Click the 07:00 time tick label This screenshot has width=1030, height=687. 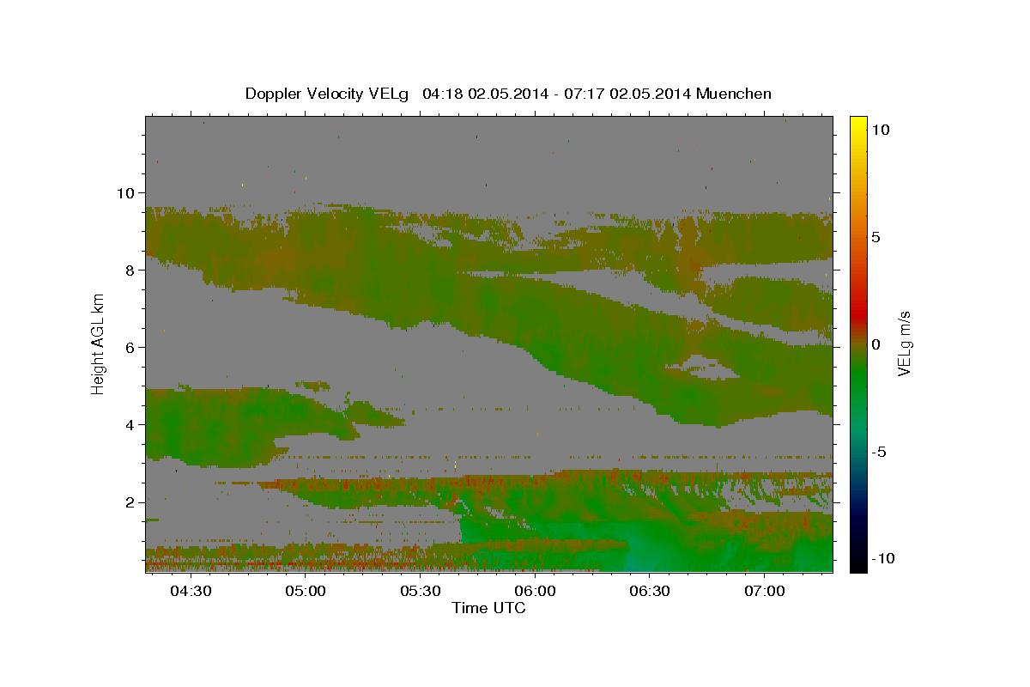pos(765,591)
